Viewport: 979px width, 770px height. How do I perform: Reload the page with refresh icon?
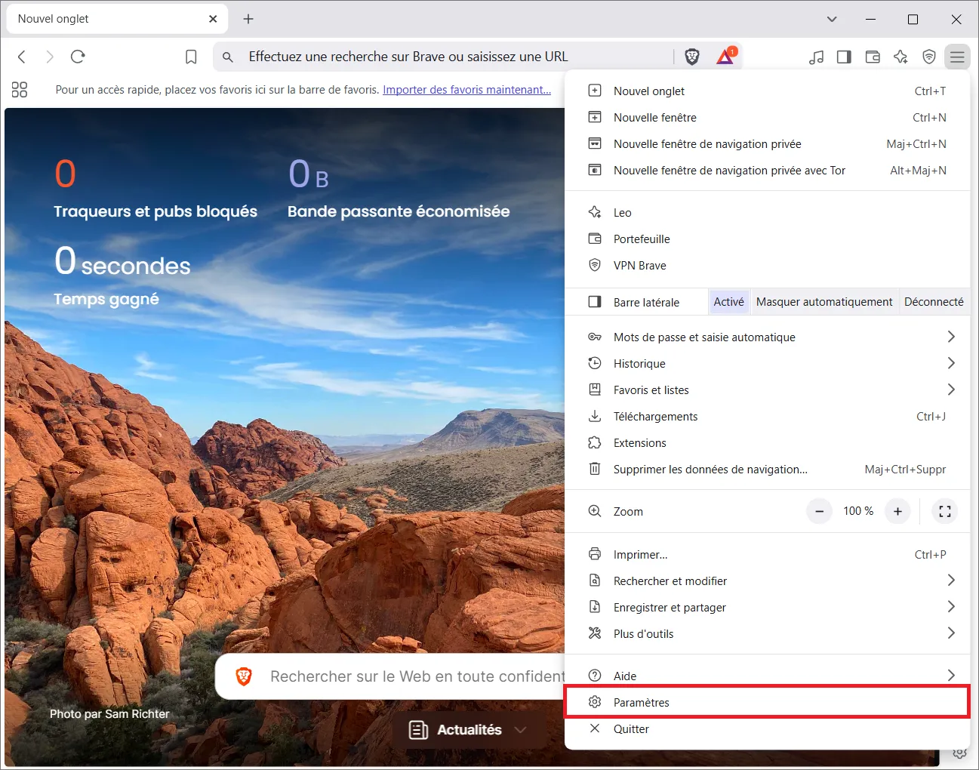[x=78, y=57]
